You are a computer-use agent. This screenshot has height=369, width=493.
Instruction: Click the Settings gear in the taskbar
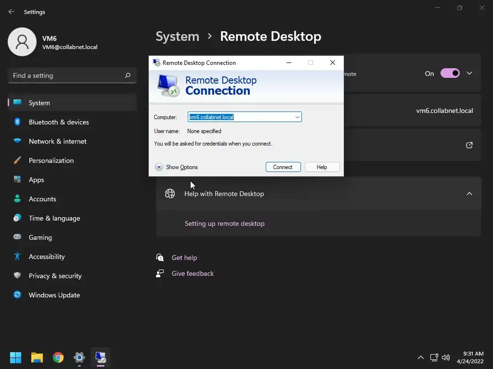click(79, 357)
